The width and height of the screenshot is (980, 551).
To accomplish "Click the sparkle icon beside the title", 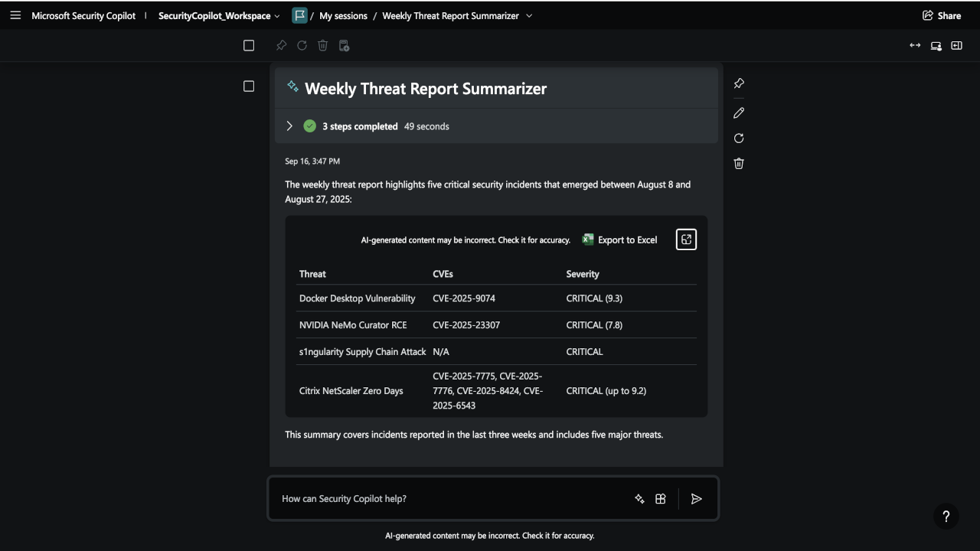I will [292, 86].
